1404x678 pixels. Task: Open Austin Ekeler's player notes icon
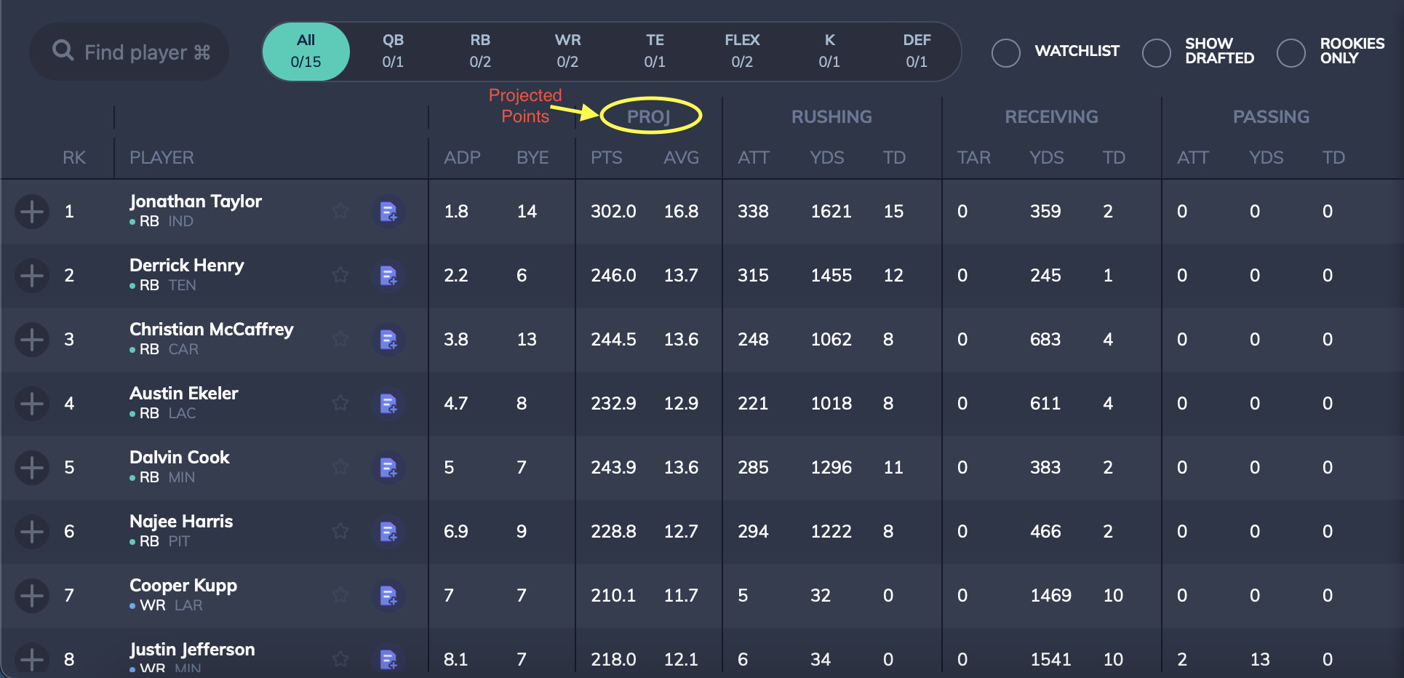388,404
